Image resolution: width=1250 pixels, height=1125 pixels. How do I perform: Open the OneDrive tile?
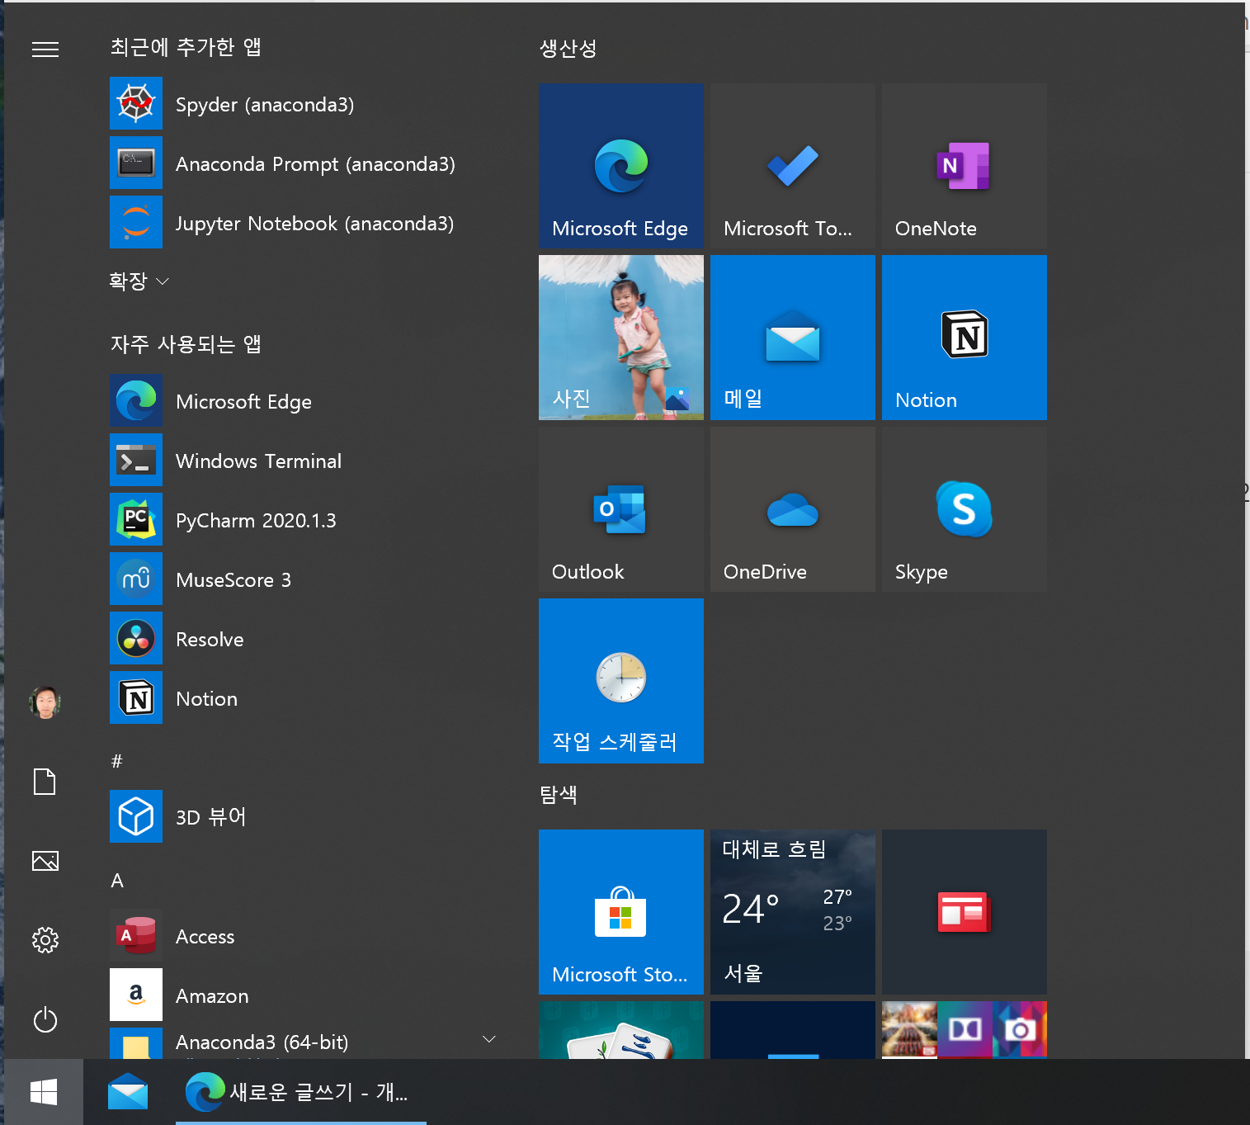click(793, 509)
